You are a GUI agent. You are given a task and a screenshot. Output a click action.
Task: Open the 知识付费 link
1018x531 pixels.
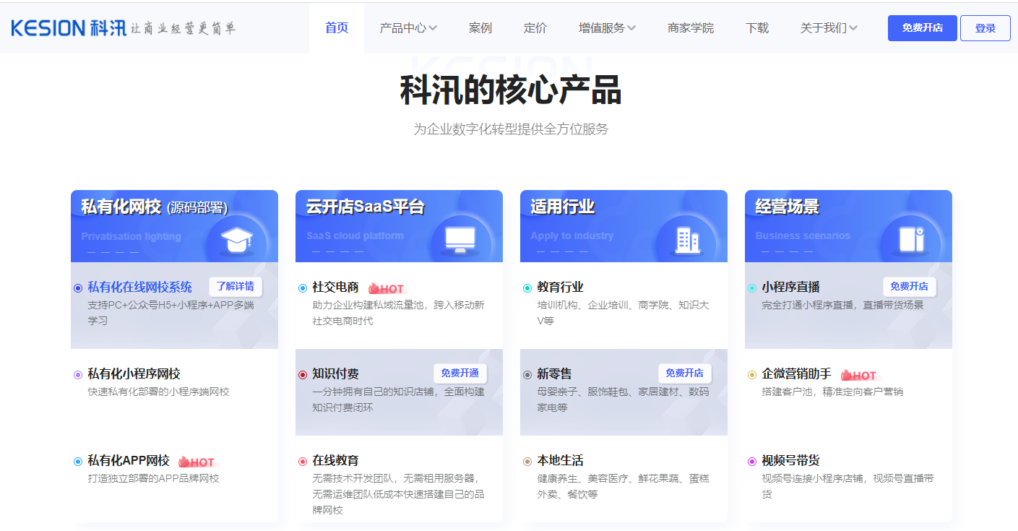tap(335, 374)
